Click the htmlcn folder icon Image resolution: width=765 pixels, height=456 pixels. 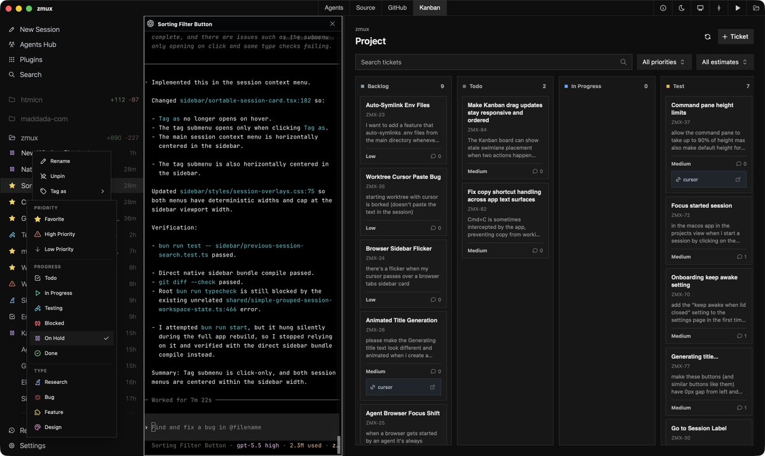pos(12,100)
